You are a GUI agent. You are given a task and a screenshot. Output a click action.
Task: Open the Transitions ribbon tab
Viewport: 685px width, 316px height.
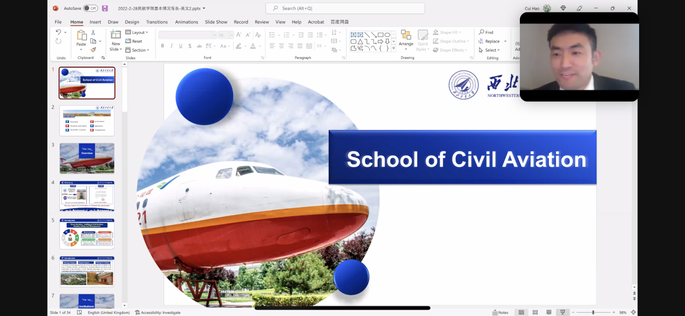pos(157,22)
